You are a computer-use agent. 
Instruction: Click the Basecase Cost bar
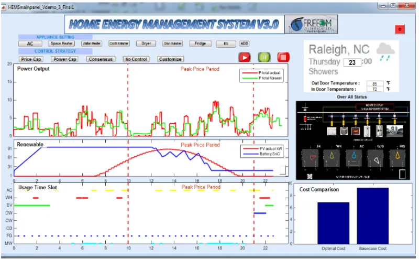tap(372, 216)
